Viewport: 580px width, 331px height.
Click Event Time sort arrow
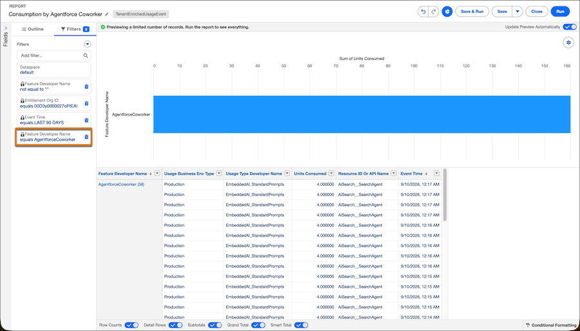426,174
